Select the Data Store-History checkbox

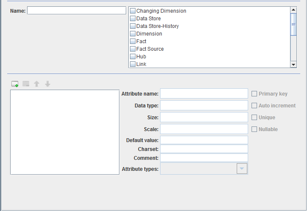click(133, 26)
